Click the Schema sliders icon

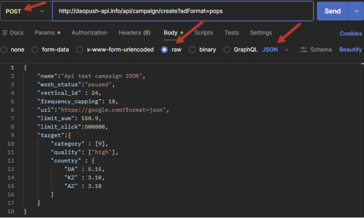(303, 50)
